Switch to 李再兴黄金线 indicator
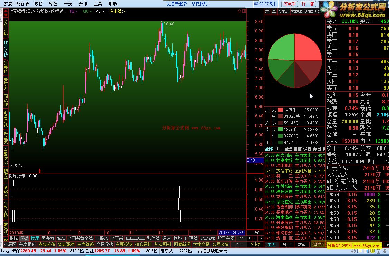389x256 pixels. pos(80,238)
